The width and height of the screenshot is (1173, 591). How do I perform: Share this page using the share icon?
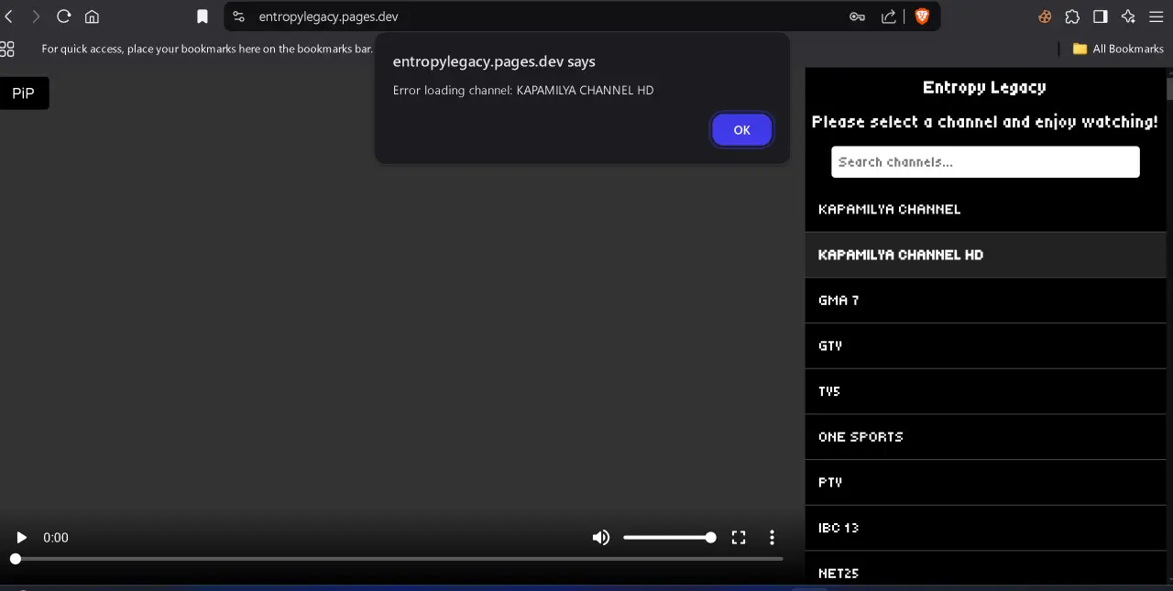pos(889,16)
